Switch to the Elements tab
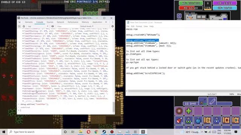Viewport: 241px width, 135px height. point(29,22)
